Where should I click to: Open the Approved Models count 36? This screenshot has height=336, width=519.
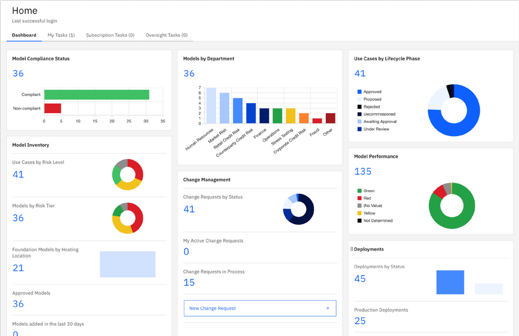coord(18,304)
